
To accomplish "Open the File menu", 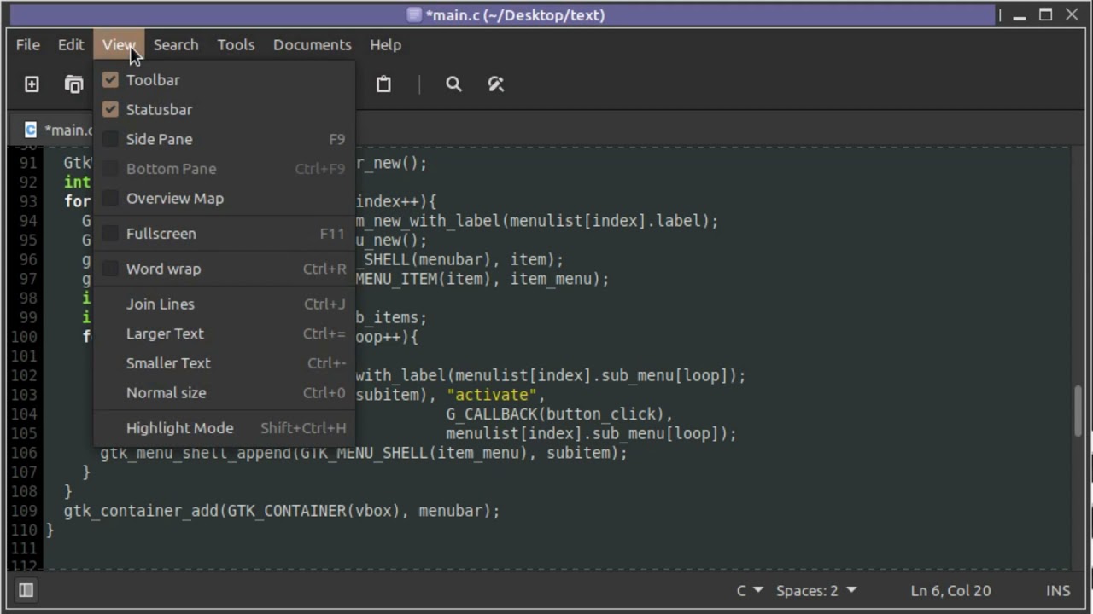I will coord(27,44).
